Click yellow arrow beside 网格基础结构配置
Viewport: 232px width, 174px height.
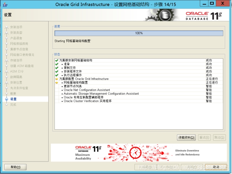56,83
